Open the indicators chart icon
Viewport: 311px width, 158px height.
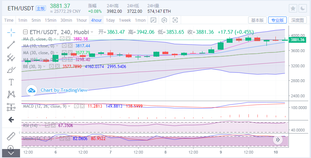point(153,20)
